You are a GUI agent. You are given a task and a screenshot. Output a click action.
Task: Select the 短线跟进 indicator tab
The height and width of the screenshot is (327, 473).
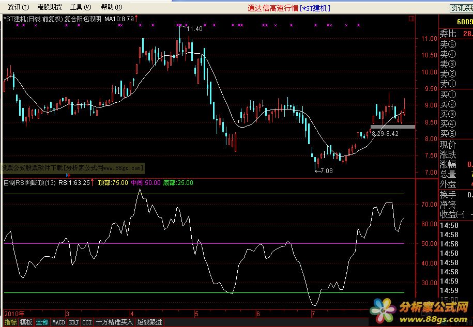point(149,322)
